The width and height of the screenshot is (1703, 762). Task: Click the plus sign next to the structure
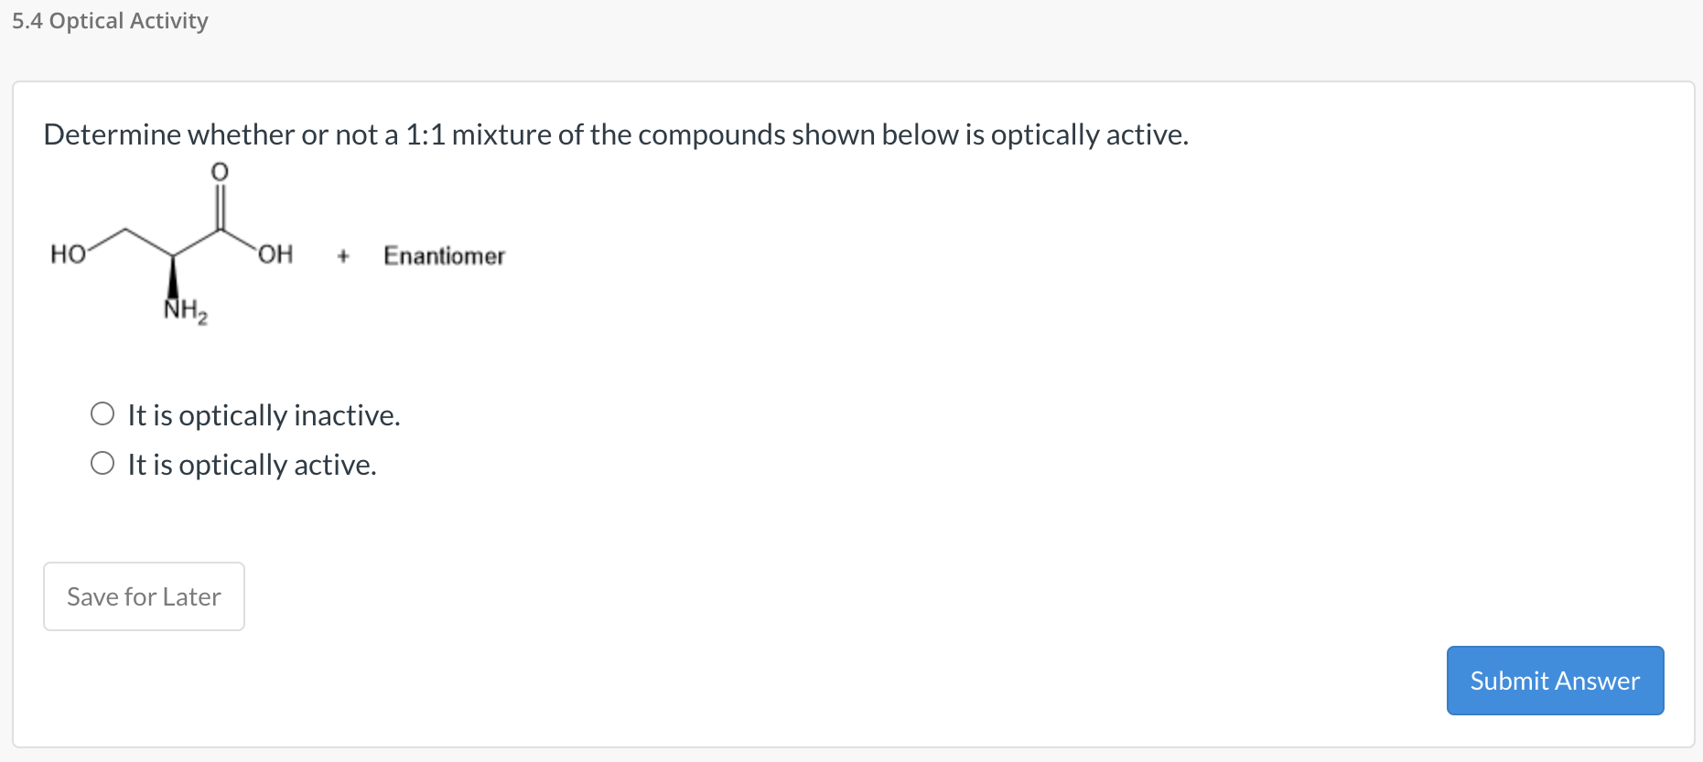pos(343,255)
